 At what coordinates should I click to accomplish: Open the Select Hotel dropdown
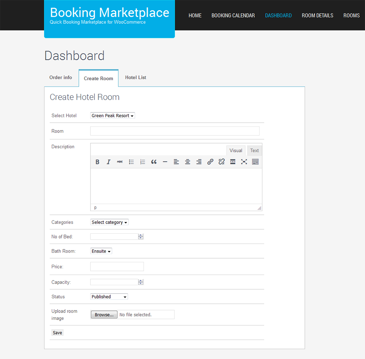(112, 115)
